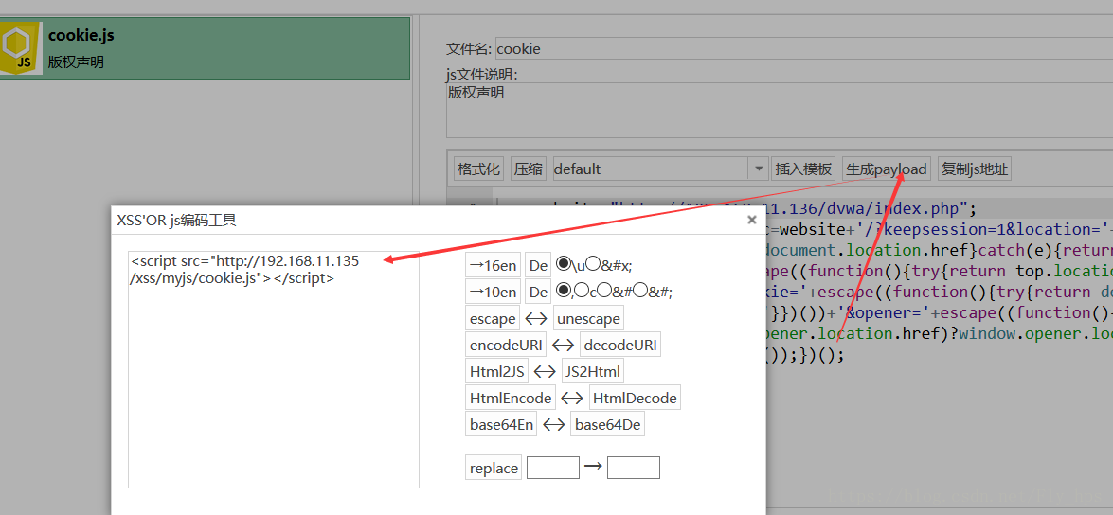
Task: Click the 插入模板 insert template button
Action: [803, 169]
